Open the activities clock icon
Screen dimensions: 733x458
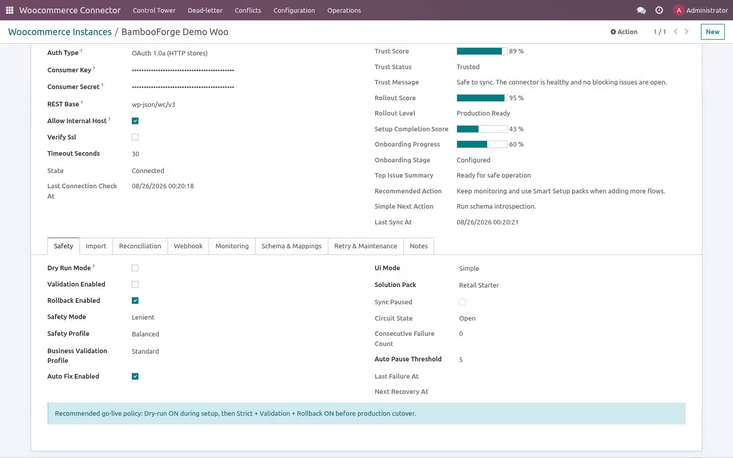pos(659,10)
